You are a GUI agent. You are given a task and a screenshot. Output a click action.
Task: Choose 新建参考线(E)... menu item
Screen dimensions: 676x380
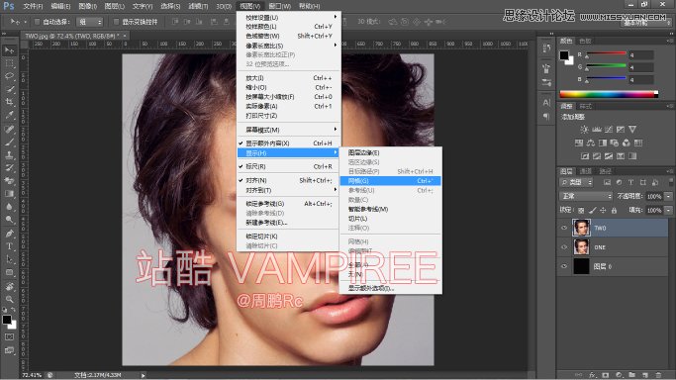288,223
